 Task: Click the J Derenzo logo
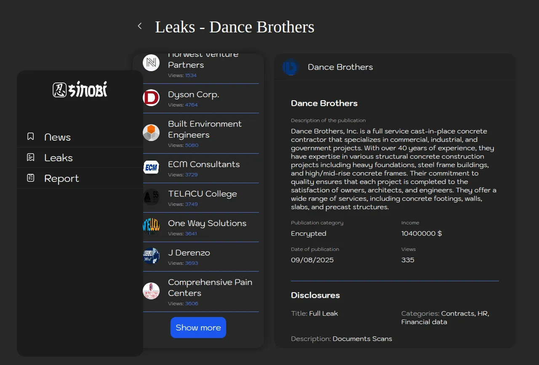tap(151, 256)
